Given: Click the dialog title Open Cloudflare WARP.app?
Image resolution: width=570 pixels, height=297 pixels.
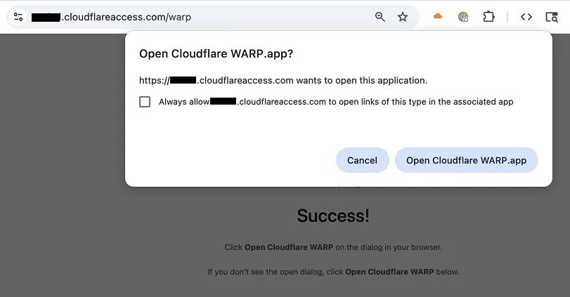Looking at the screenshot, I should coord(216,54).
